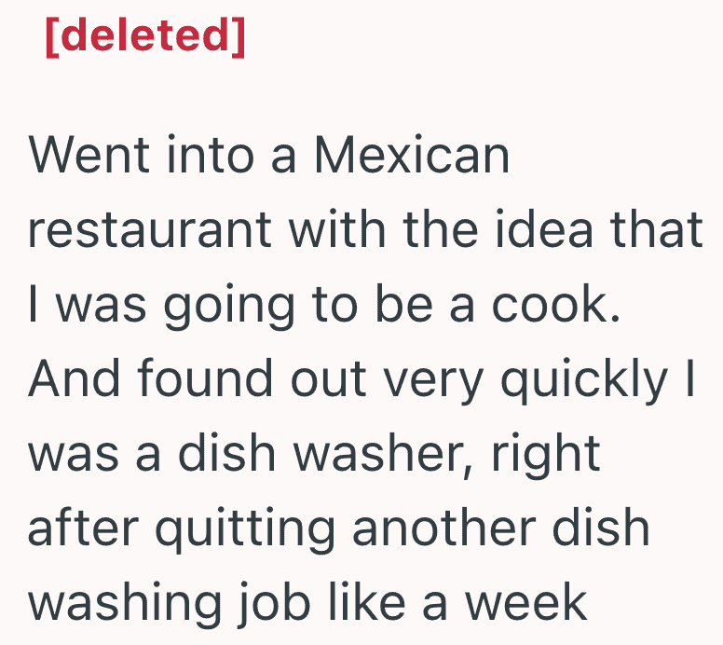Click the word "going" in the comment
The height and width of the screenshot is (645, 723).
tap(229, 308)
